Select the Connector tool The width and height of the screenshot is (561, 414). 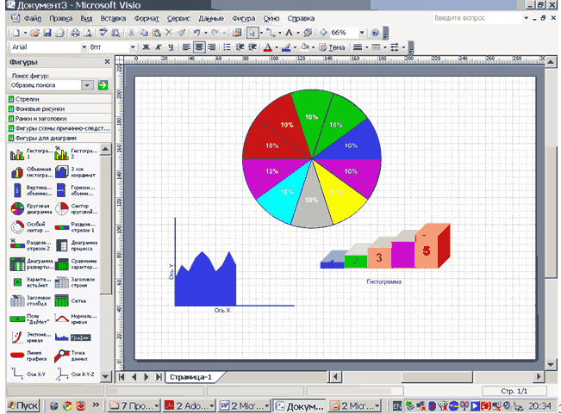click(271, 33)
